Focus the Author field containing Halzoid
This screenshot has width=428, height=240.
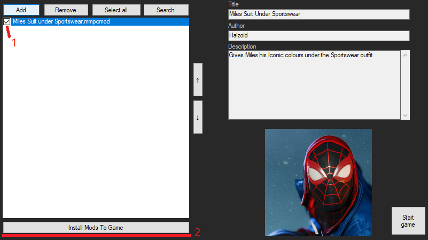pyautogui.click(x=319, y=35)
